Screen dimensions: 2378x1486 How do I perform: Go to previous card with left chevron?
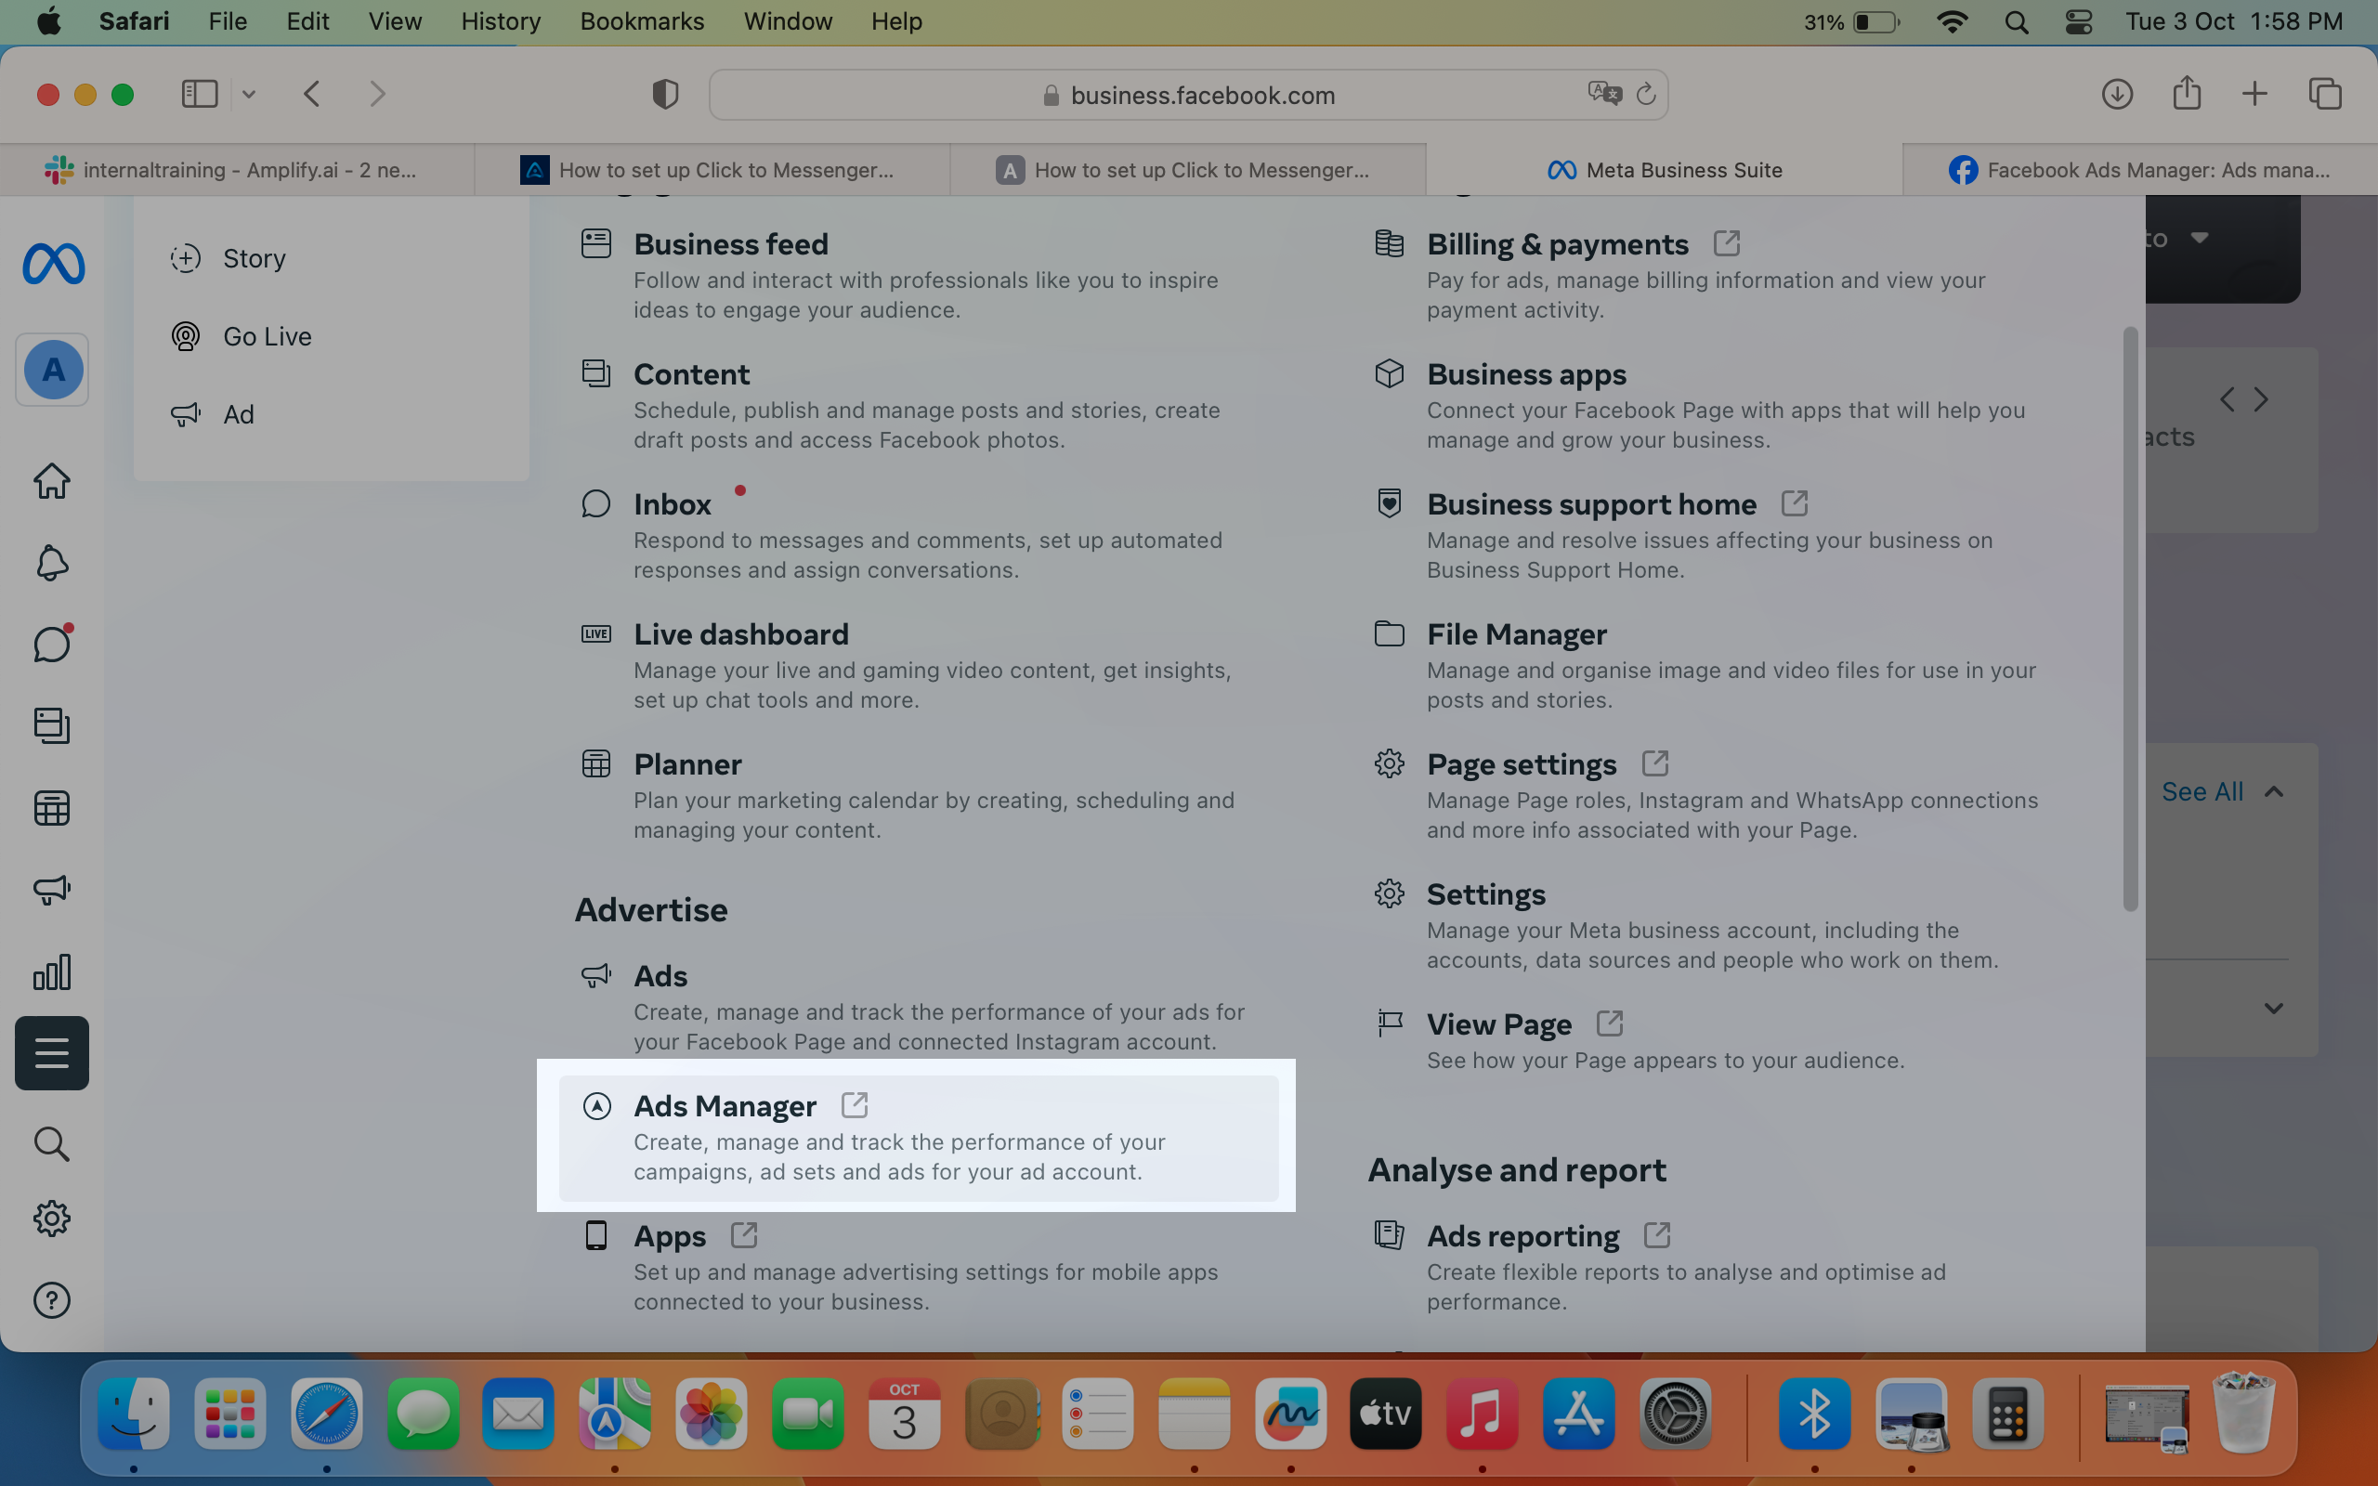[2227, 399]
